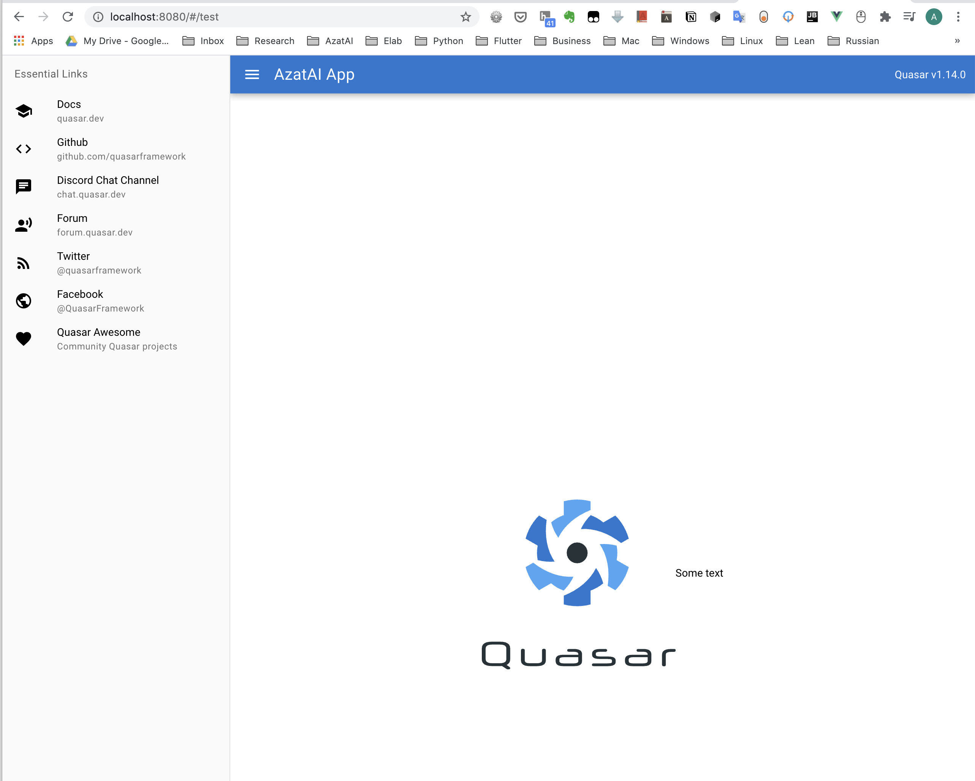This screenshot has height=781, width=975.
Task: Click the Quasar Awesome heart icon
Action: [24, 339]
